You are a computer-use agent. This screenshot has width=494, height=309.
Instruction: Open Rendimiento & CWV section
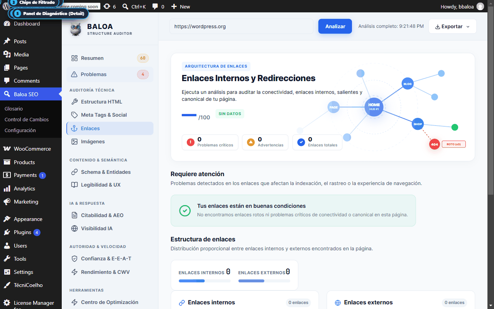pyautogui.click(x=110, y=272)
